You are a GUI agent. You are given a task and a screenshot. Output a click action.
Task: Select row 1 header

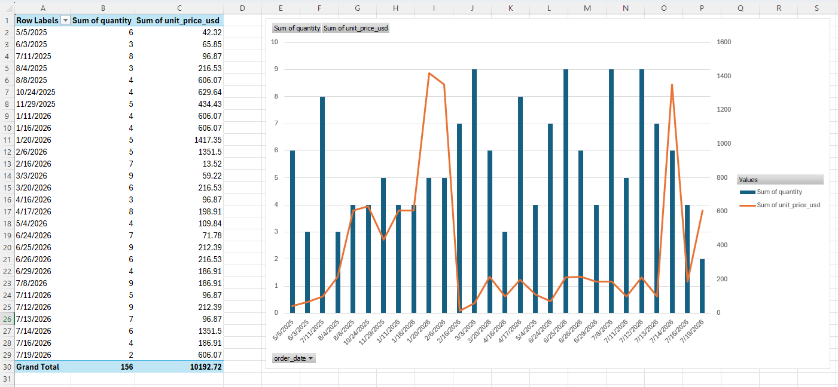pos(7,20)
